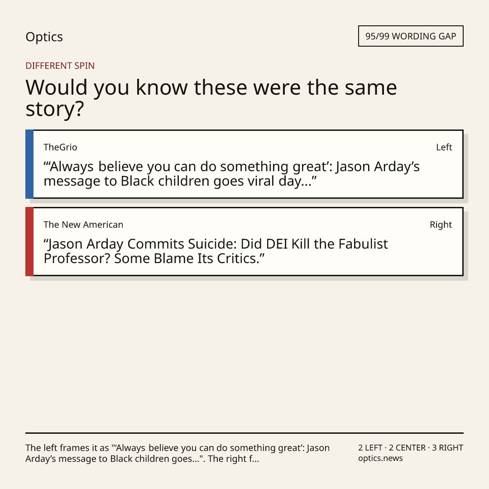
Task: Click The New American source name
Action: click(x=83, y=225)
